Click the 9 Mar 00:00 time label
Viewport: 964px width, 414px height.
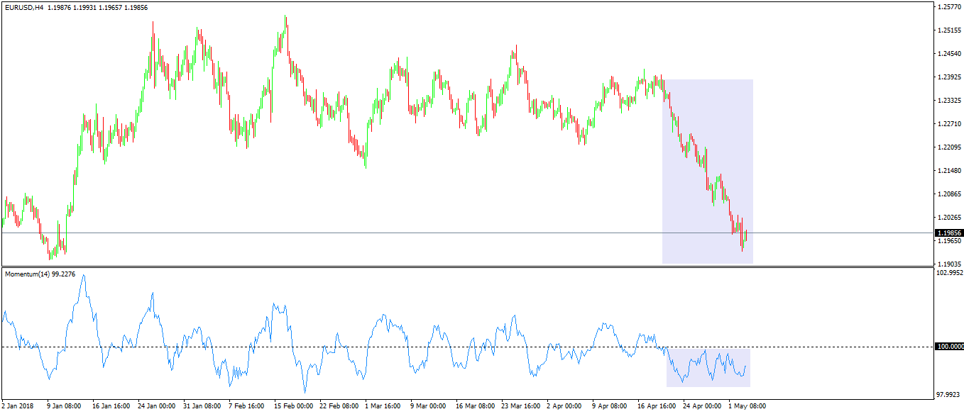(x=428, y=407)
